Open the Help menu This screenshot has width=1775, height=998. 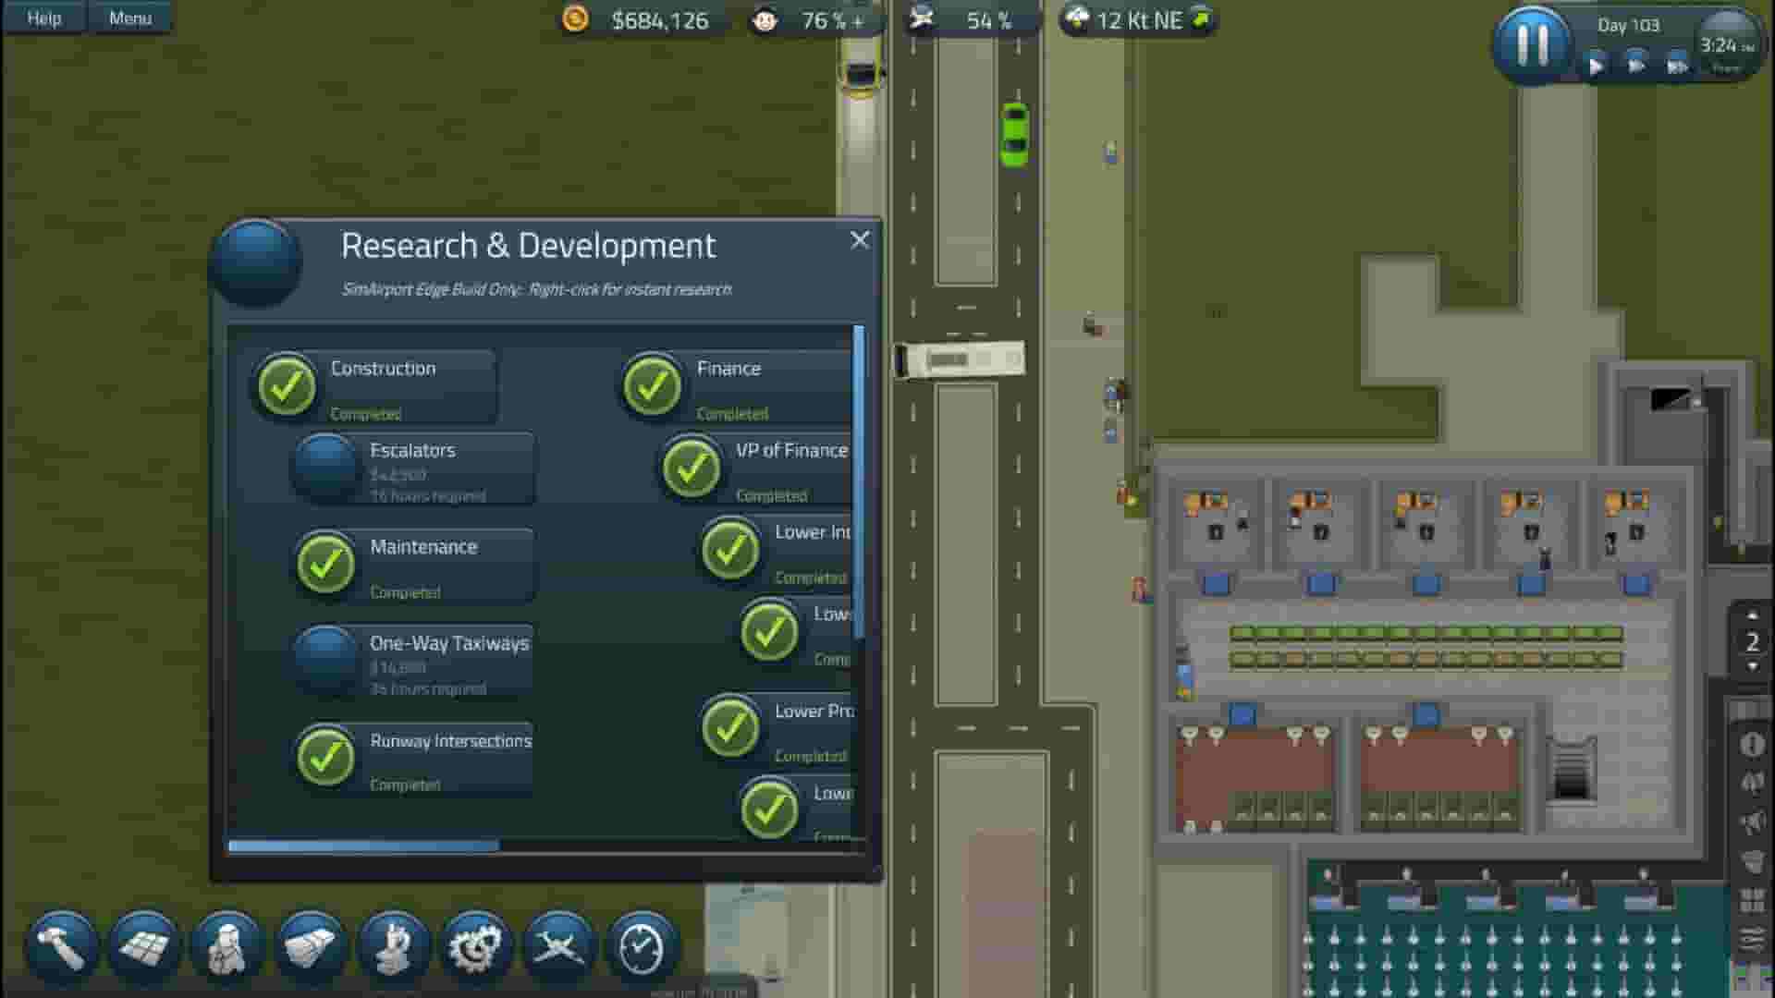pyautogui.click(x=43, y=18)
